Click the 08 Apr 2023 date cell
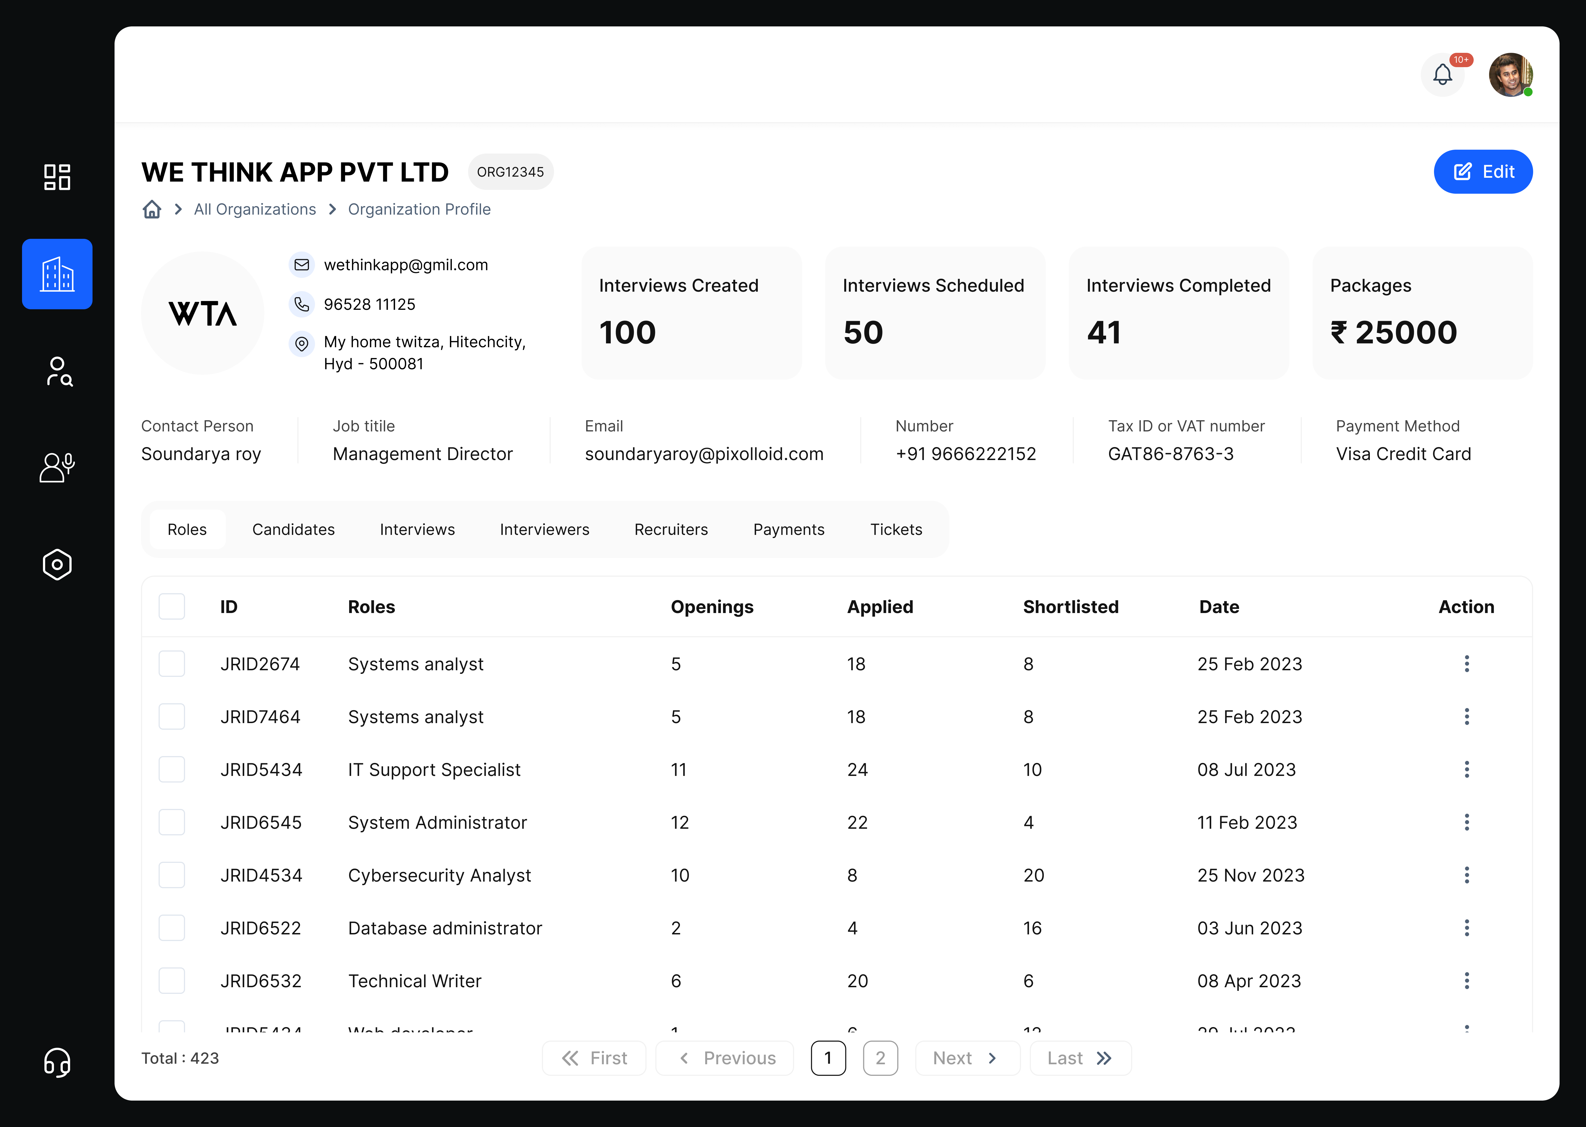Viewport: 1586px width, 1127px height. click(1249, 981)
